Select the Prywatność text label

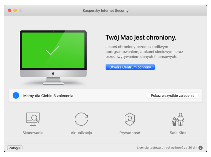coord(130,133)
